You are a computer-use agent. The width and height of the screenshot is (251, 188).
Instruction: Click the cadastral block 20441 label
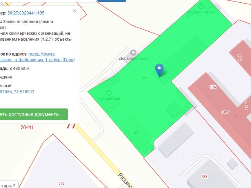point(27,127)
